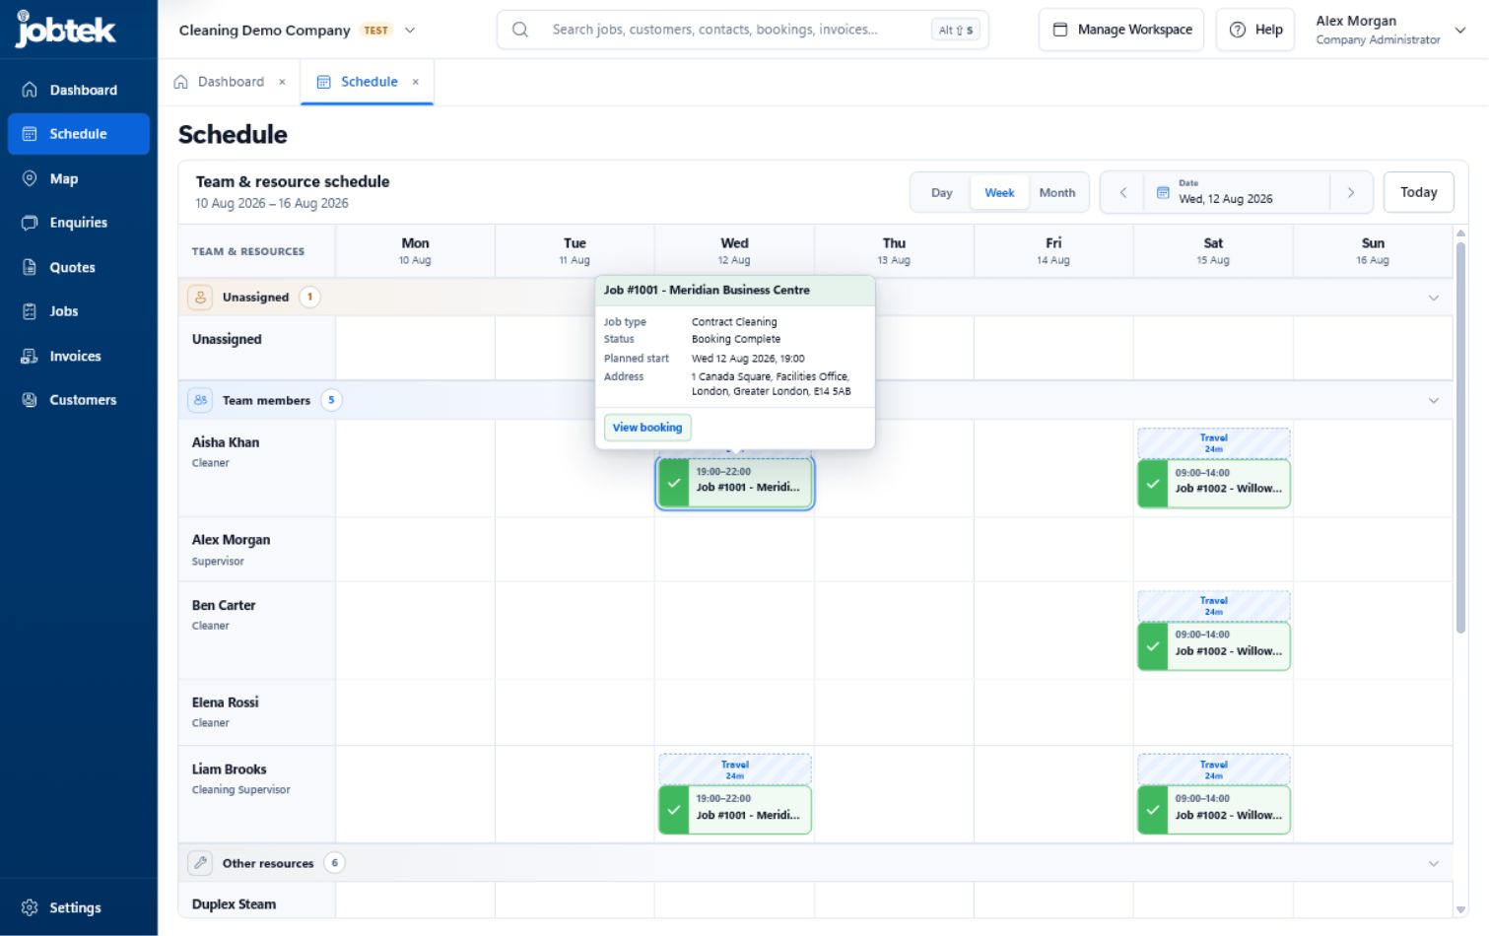Click the Travel 24m block for Aisha Khan Saturday
Image resolution: width=1489 pixels, height=936 pixels.
tap(1214, 443)
